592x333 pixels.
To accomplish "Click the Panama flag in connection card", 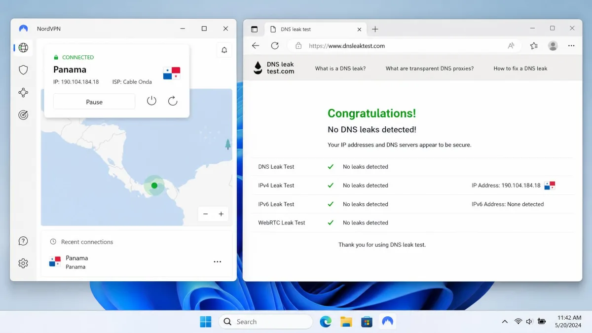I will [172, 73].
